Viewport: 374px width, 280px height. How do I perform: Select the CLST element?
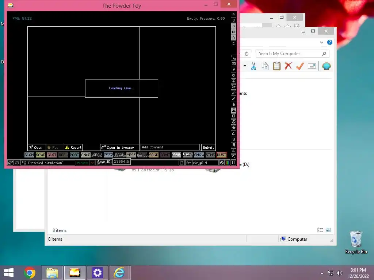coord(52,155)
